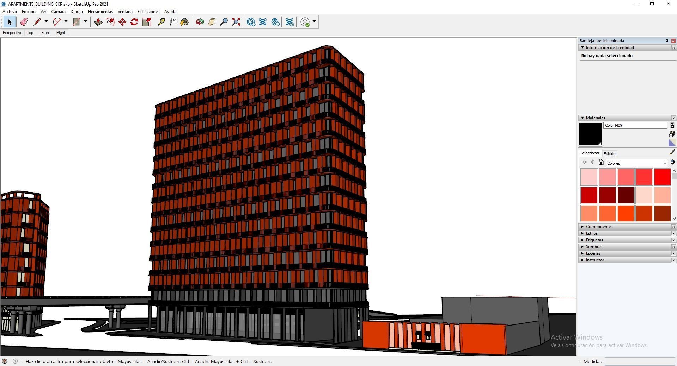Expand the Instructor panel
This screenshot has height=366, width=677.
click(x=583, y=260)
